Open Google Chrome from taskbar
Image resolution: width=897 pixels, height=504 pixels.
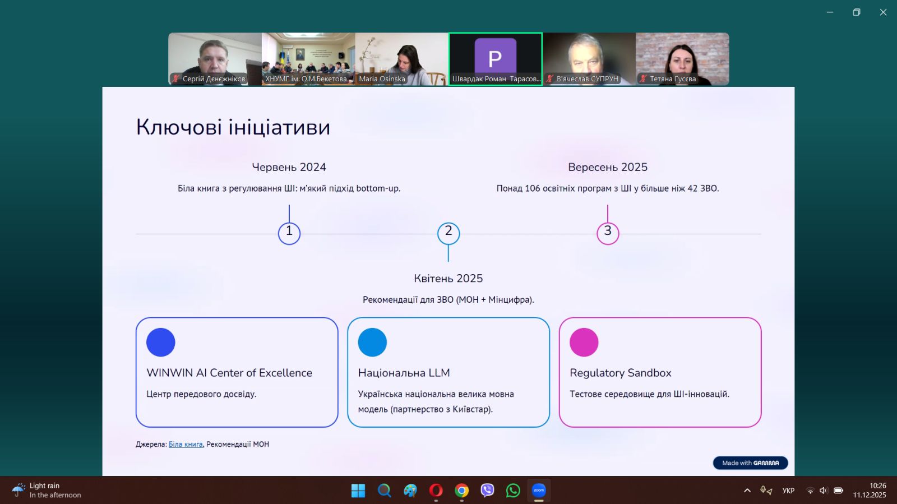click(x=461, y=491)
